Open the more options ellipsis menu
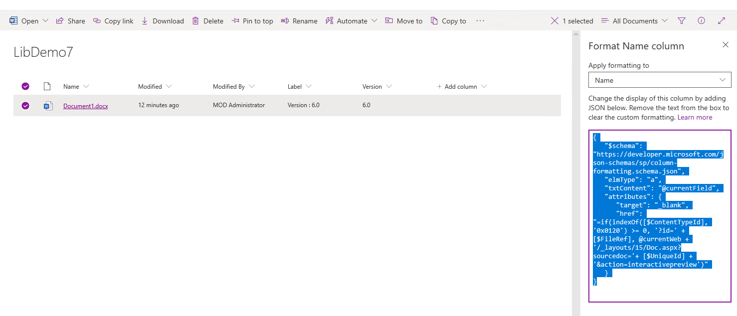737x316 pixels. point(480,21)
